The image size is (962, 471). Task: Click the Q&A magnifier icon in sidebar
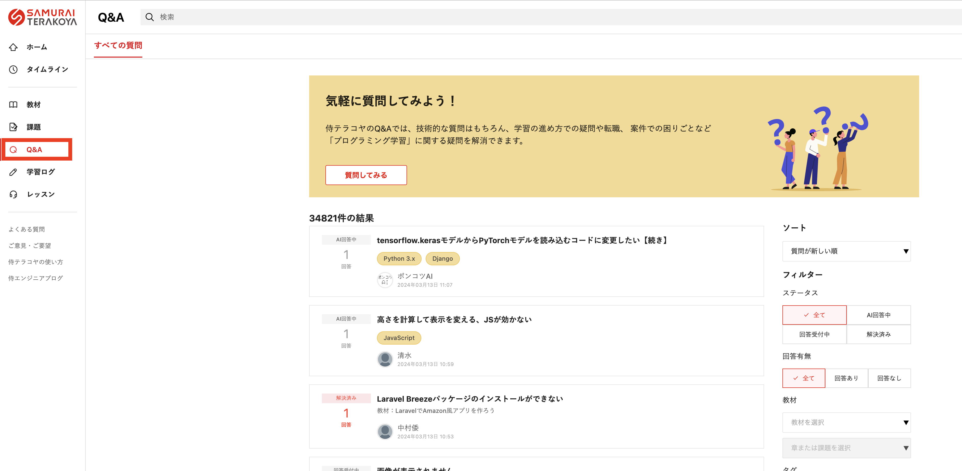coord(14,149)
